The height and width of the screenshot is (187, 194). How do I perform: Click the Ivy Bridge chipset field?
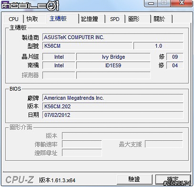(x=113, y=57)
